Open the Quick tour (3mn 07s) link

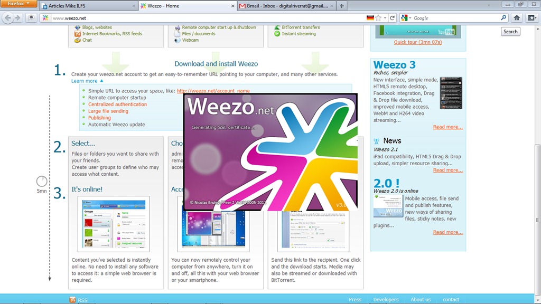click(x=418, y=42)
